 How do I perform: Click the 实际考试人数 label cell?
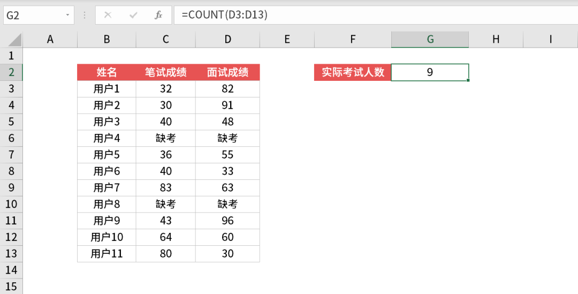point(353,72)
